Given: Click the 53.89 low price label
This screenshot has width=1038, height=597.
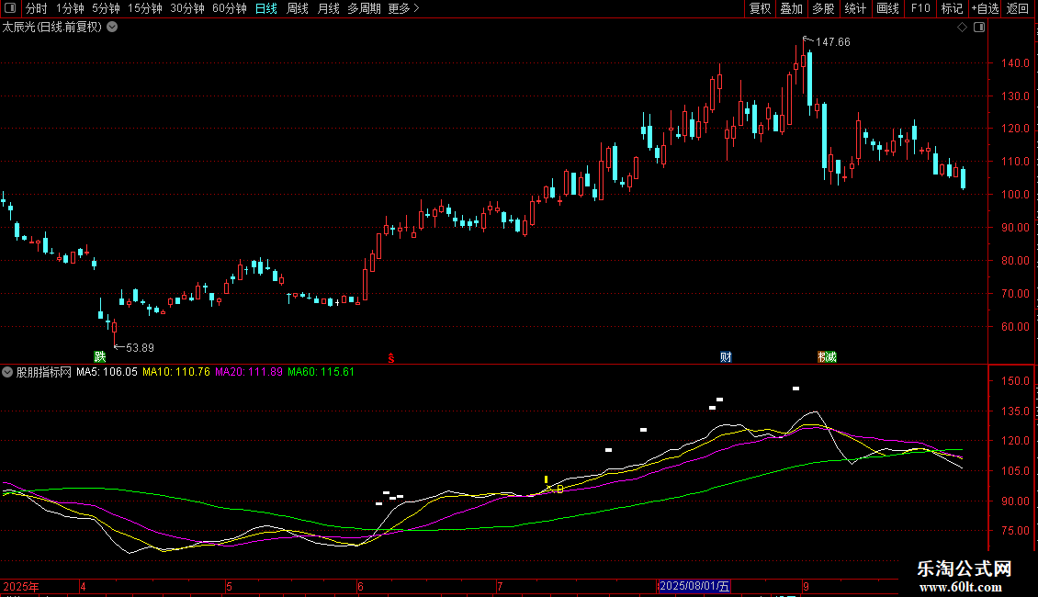Looking at the screenshot, I should tap(140, 347).
